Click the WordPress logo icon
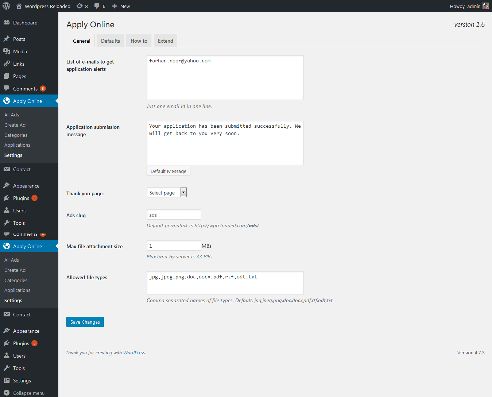The height and width of the screenshot is (397, 492). pos(6,6)
